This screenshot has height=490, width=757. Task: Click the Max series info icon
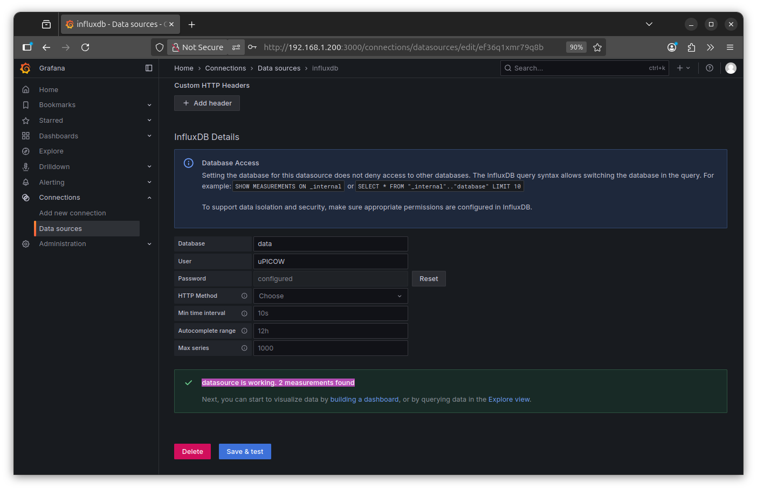244,348
